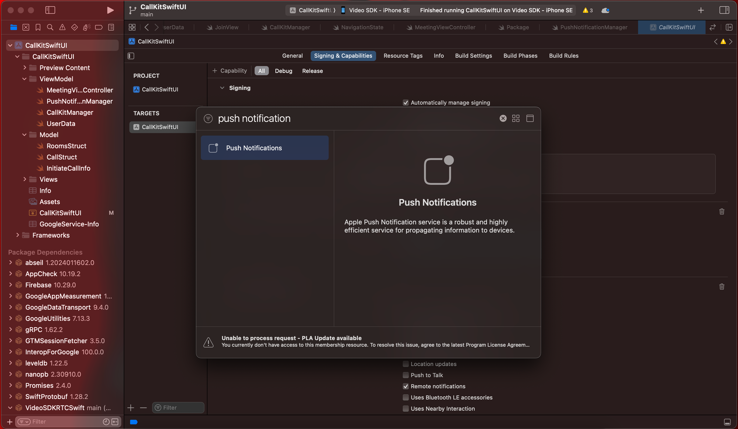Toggle the debug area at the bottom right

click(x=727, y=422)
